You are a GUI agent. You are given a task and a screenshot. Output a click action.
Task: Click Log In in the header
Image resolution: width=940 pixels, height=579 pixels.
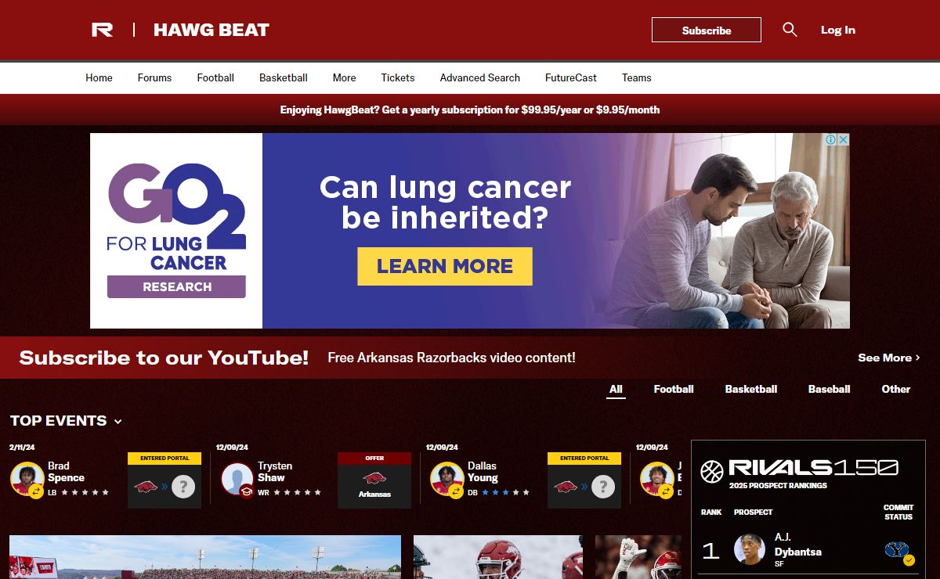click(x=838, y=30)
